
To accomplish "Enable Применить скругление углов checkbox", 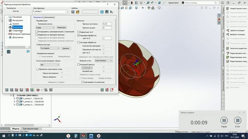I will coord(38,69).
